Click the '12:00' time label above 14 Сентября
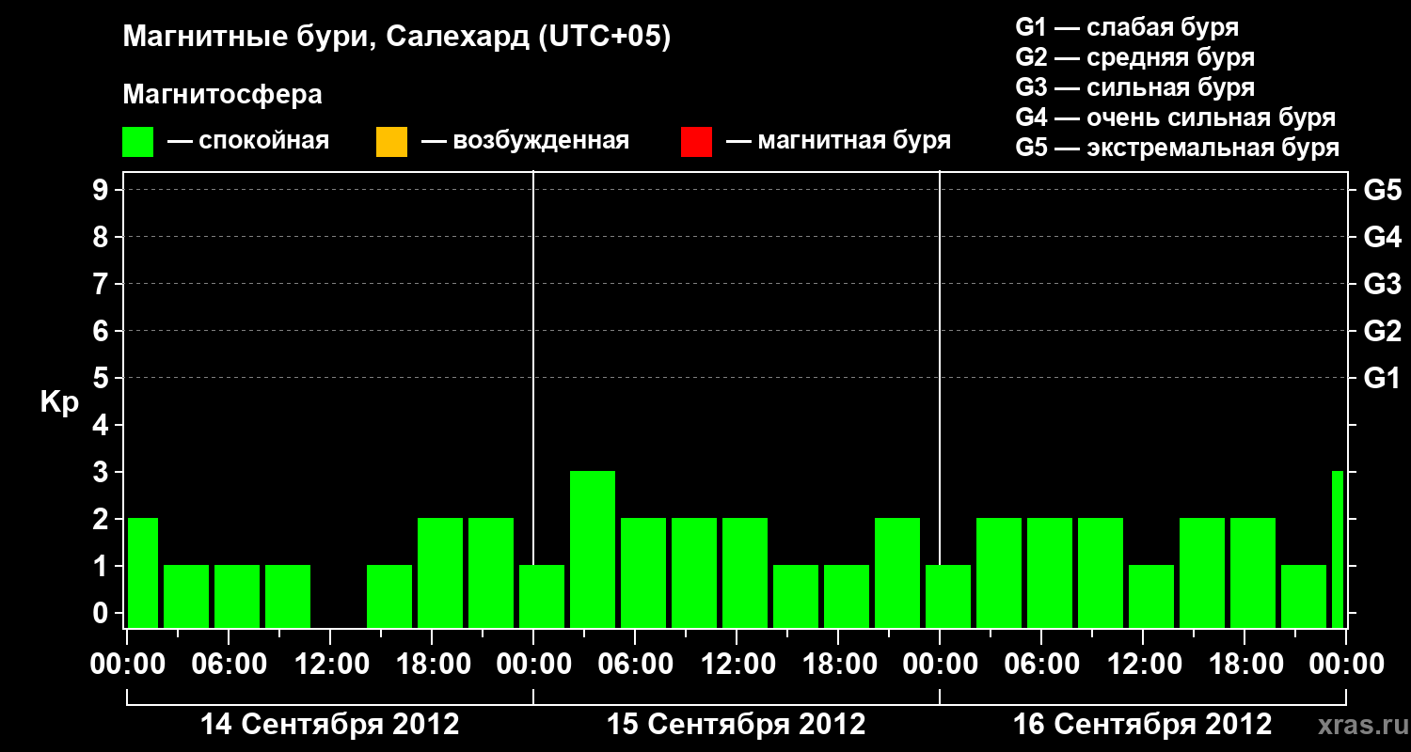Viewport: 1411px width, 752px height. click(x=330, y=664)
